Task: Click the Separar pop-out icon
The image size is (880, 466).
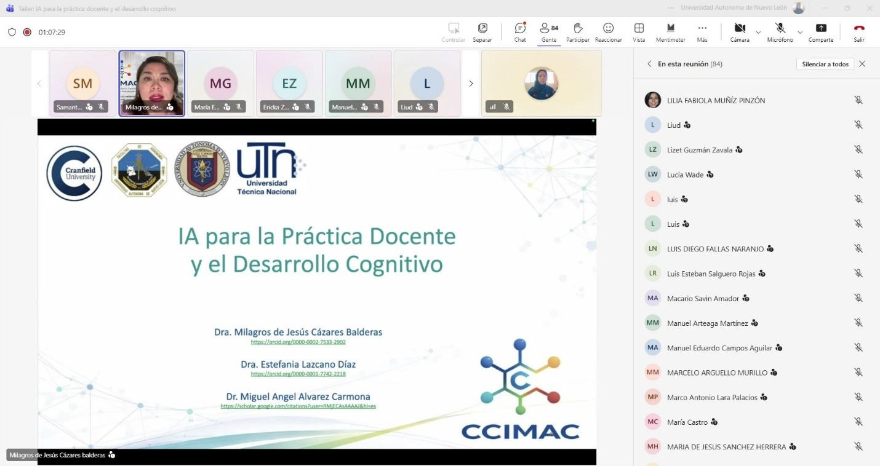Action: tap(482, 28)
